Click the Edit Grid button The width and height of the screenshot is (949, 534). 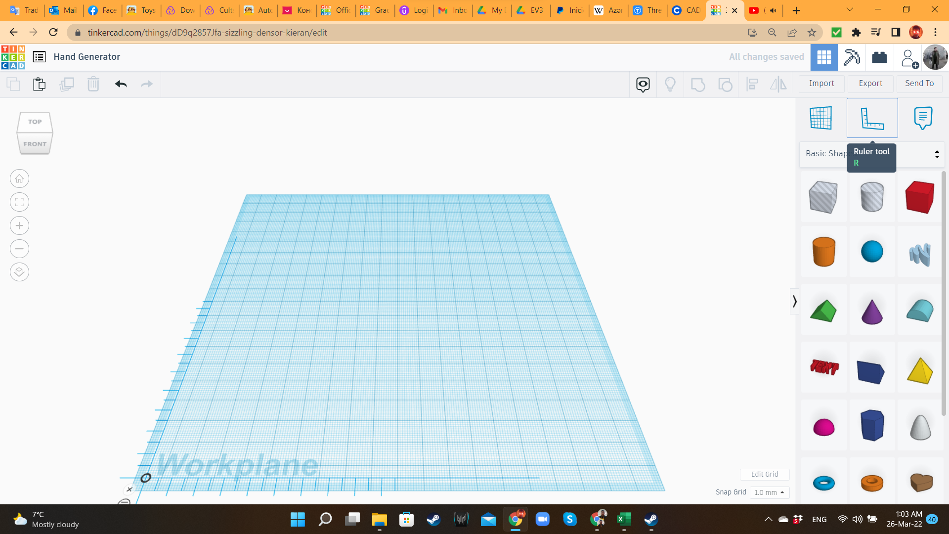764,474
